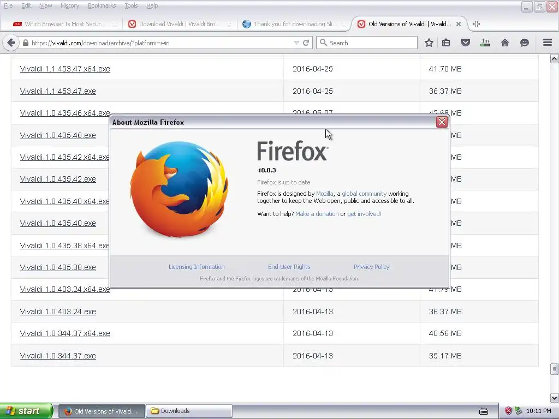Viewport: 559px width, 419px height.
Task: Switch to Thank you for downloading tab
Action: (x=294, y=24)
